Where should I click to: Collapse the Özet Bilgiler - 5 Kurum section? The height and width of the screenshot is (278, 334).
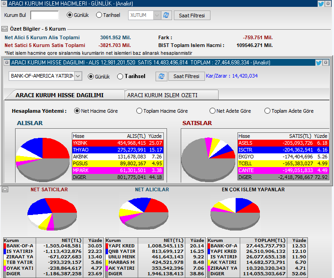[5, 29]
